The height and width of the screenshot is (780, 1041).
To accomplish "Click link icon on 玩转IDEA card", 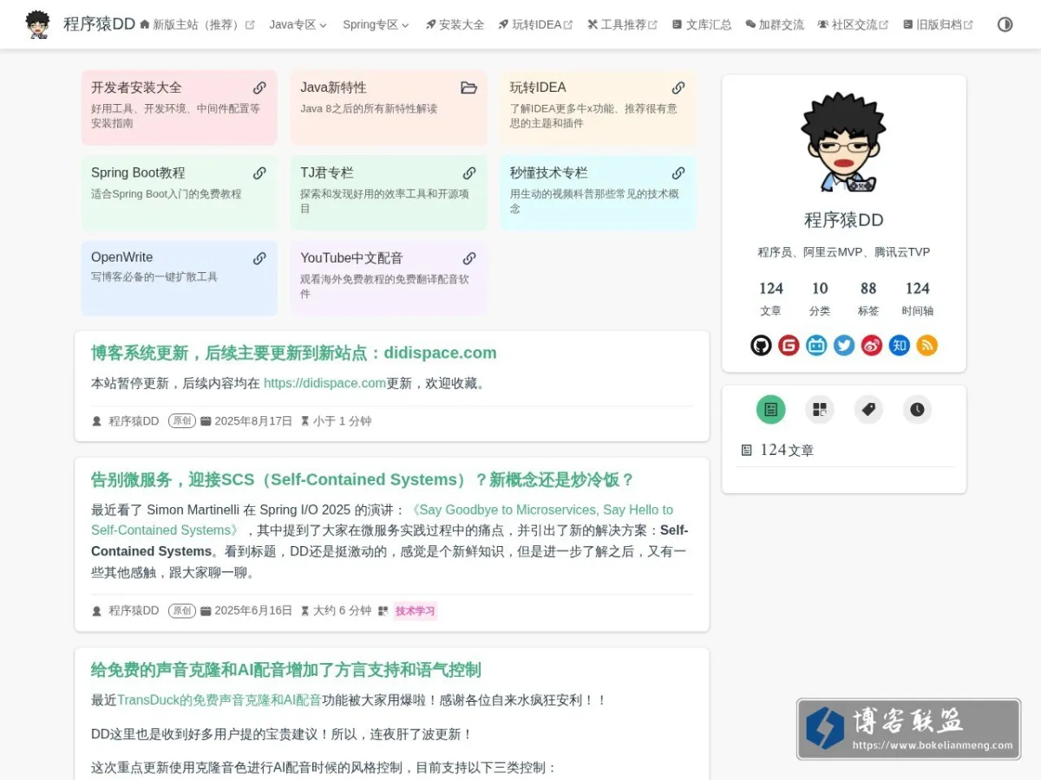I will tap(678, 88).
